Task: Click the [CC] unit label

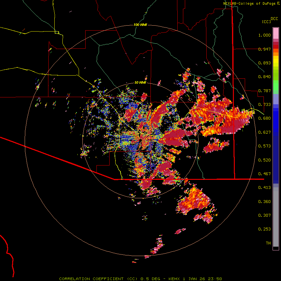Action: pyautogui.click(x=266, y=22)
